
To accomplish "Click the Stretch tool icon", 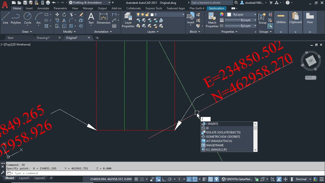I will click(57, 26).
